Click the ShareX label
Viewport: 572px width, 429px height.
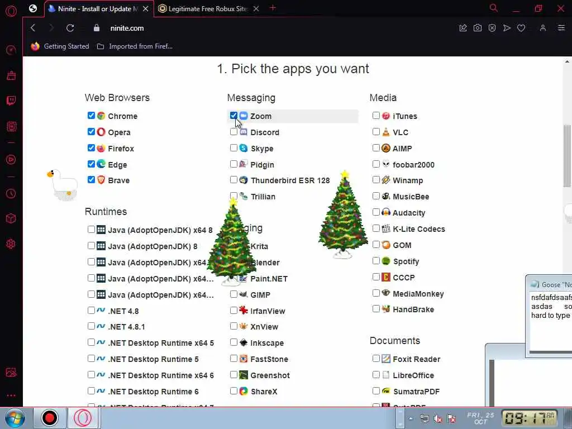coord(264,392)
